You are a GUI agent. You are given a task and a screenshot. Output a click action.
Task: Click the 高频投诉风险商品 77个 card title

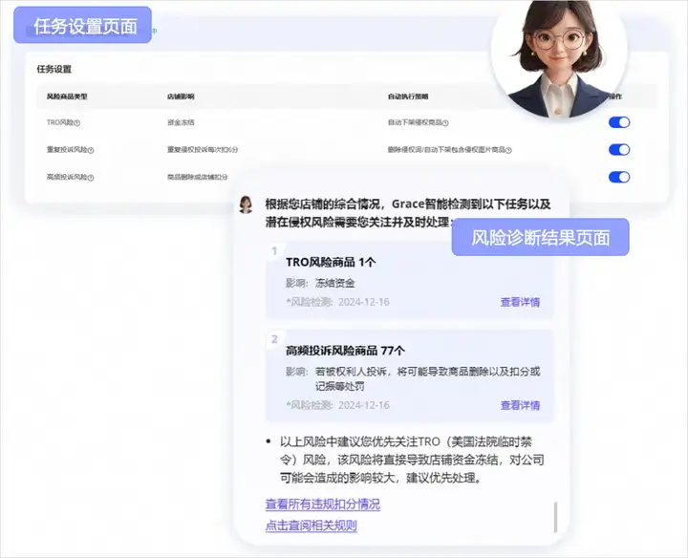pyautogui.click(x=345, y=351)
